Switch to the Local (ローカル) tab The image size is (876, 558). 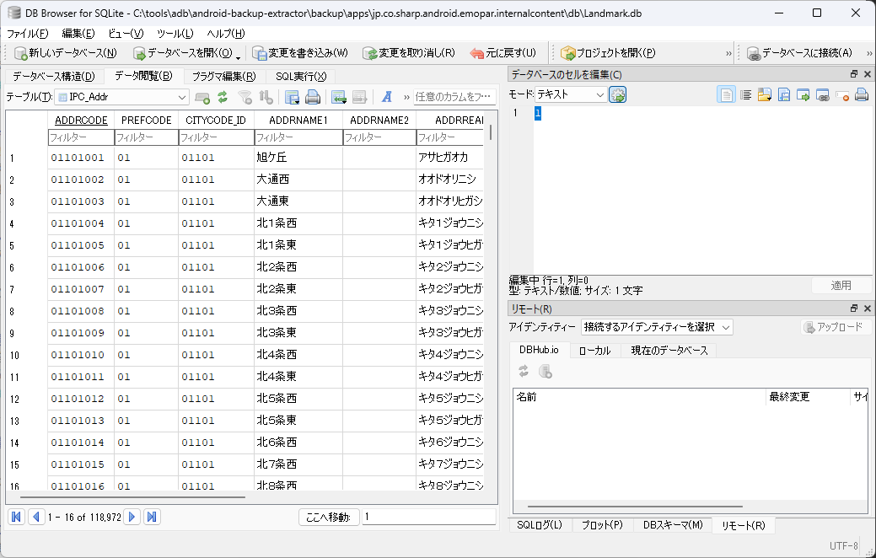tap(595, 351)
